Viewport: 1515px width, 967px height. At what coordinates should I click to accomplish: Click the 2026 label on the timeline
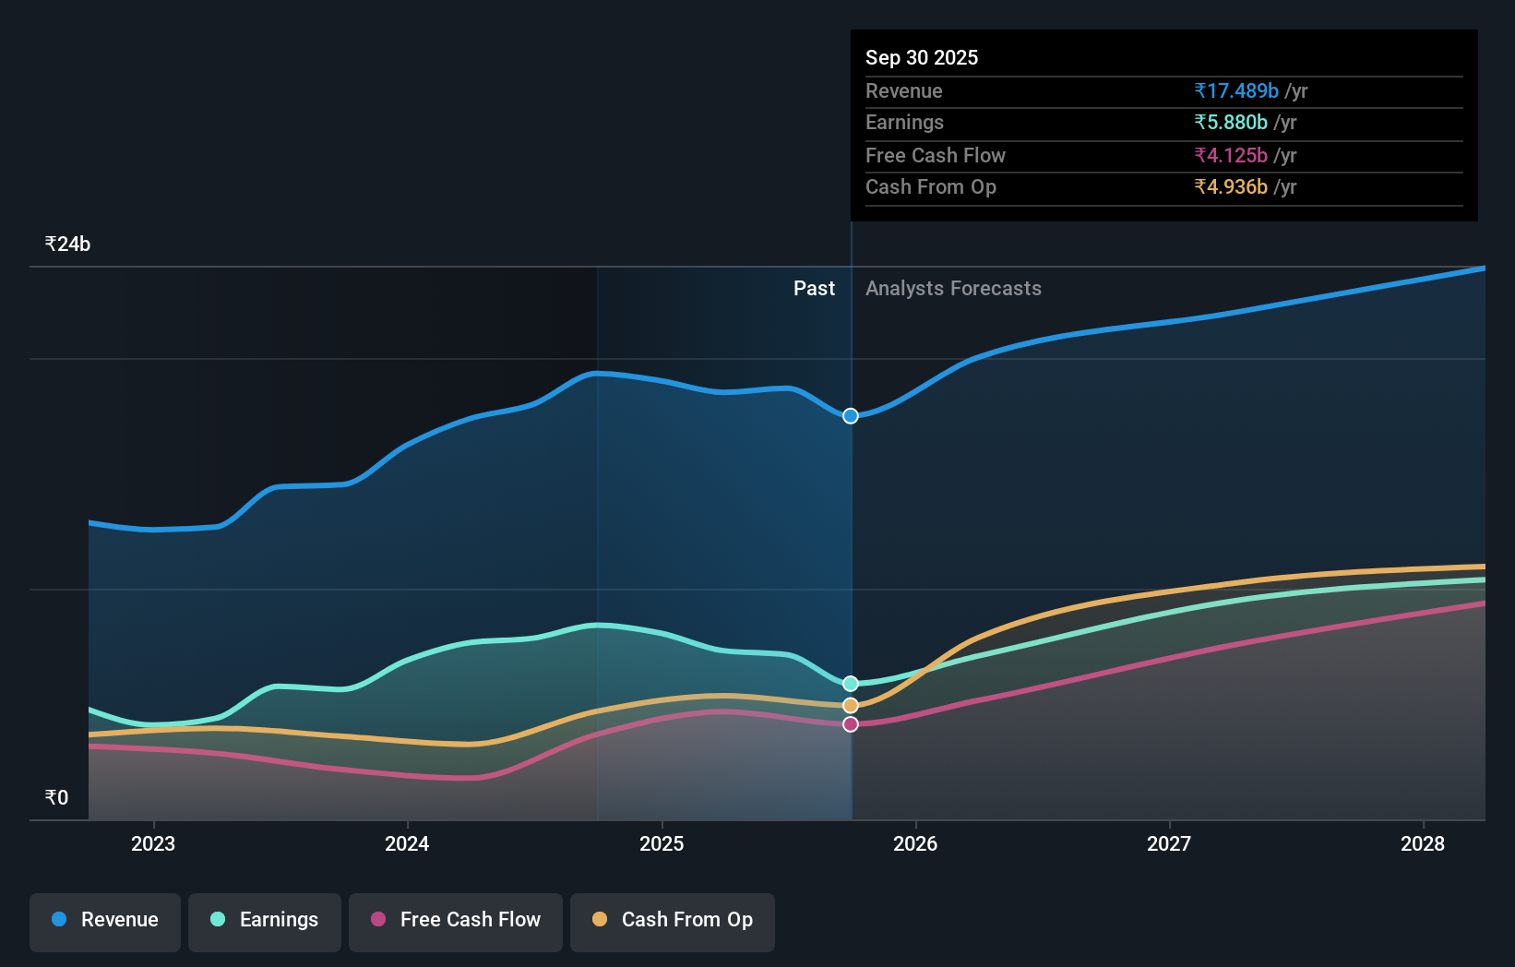coord(914,843)
